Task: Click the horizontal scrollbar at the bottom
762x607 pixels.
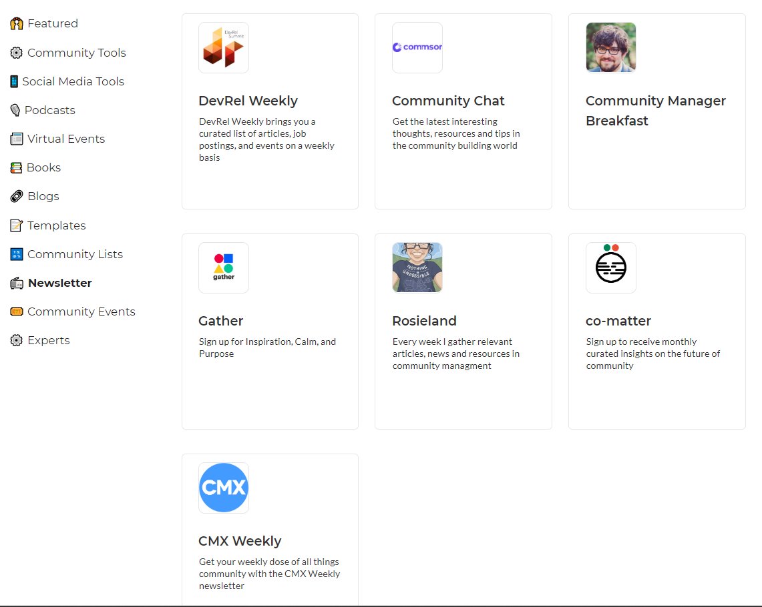Action: 381,604
